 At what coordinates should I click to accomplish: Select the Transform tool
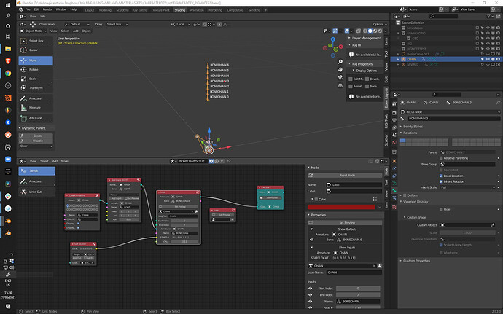(x=36, y=87)
